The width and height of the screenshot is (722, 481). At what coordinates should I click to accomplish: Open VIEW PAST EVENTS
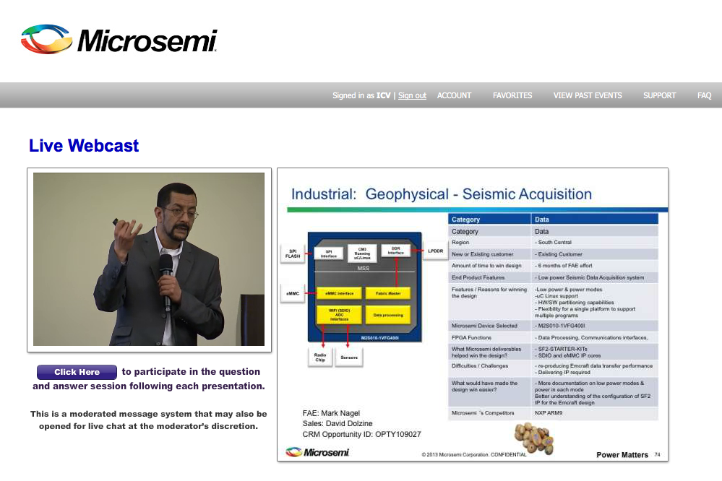click(588, 95)
